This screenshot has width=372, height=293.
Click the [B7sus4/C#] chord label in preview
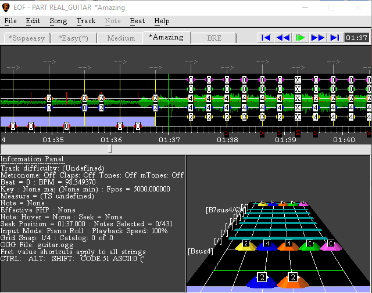pos(226,210)
